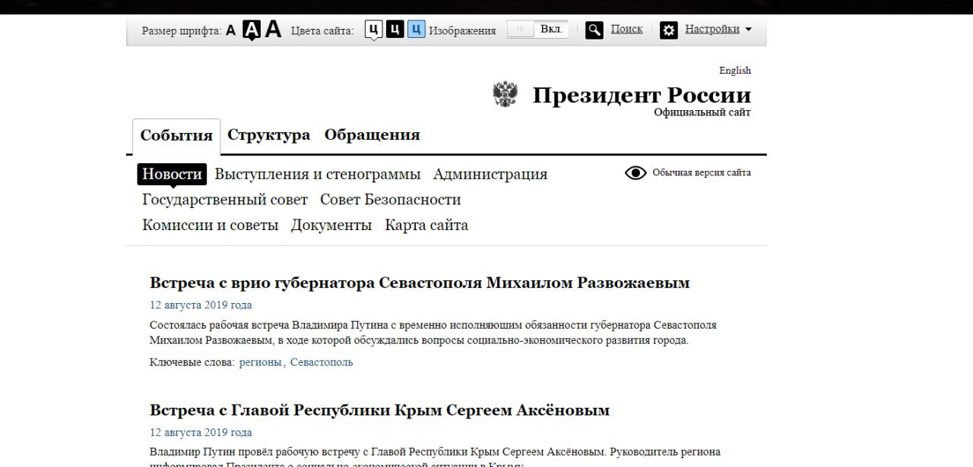Click the Размер шрифта label

tap(182, 31)
